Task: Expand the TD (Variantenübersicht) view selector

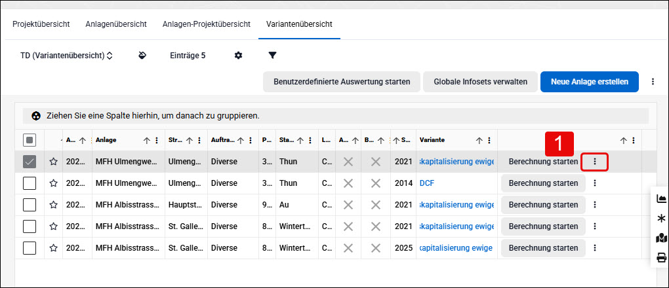Action: [66, 56]
